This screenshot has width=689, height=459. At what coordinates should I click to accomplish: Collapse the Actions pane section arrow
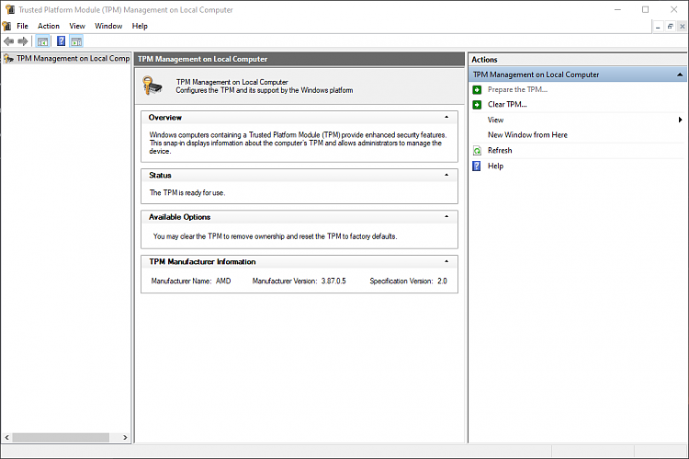tap(680, 75)
